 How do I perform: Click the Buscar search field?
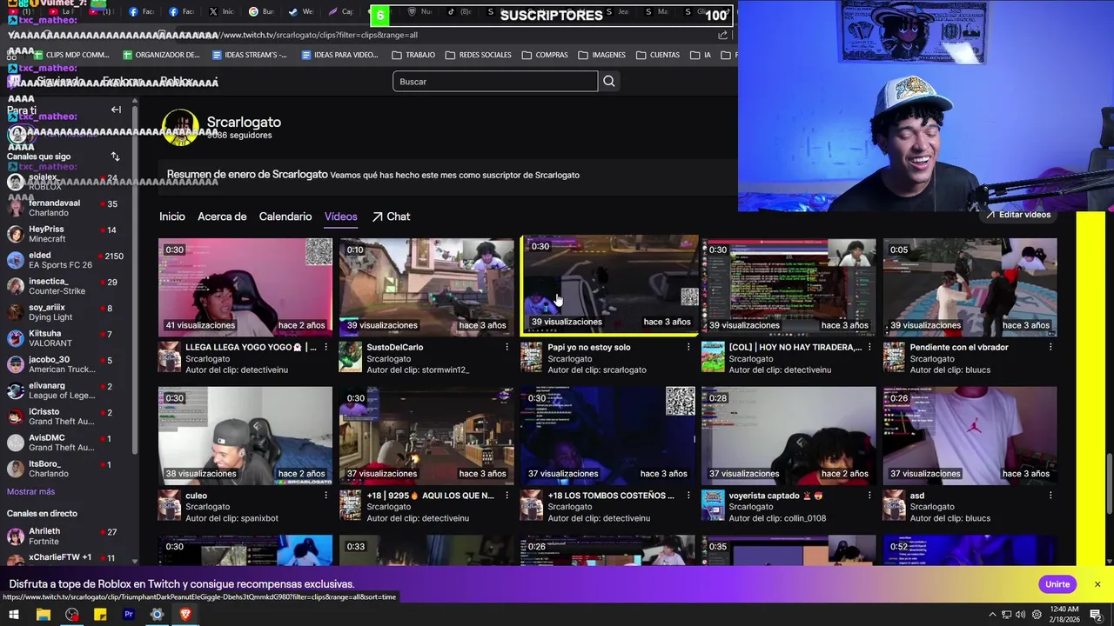pos(495,82)
